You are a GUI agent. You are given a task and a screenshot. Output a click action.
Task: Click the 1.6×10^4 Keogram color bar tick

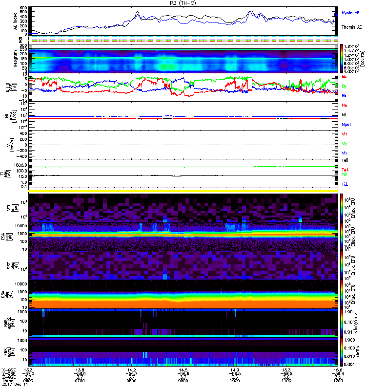351,46
